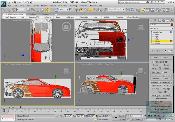Toggle the 3D Snaps icon

pyautogui.click(x=86, y=10)
